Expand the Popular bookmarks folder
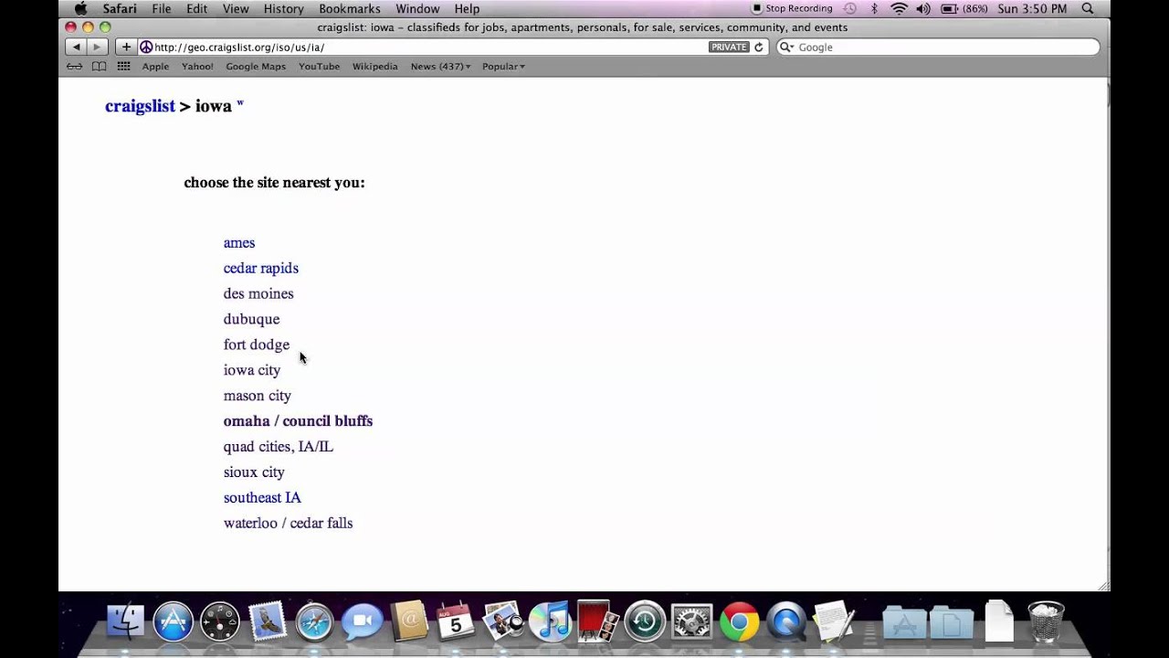Viewport: 1169px width, 658px height. [x=503, y=67]
